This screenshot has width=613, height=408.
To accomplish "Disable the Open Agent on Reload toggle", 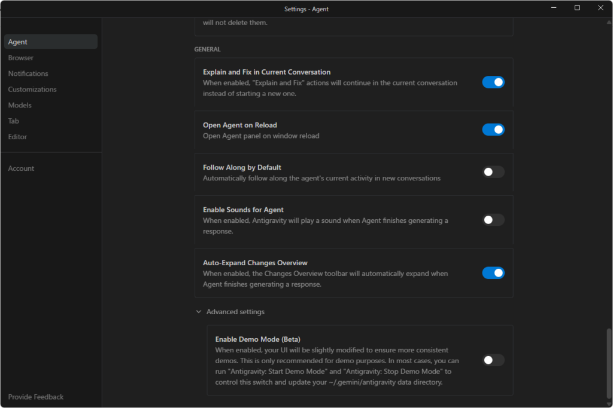I will pyautogui.click(x=493, y=130).
